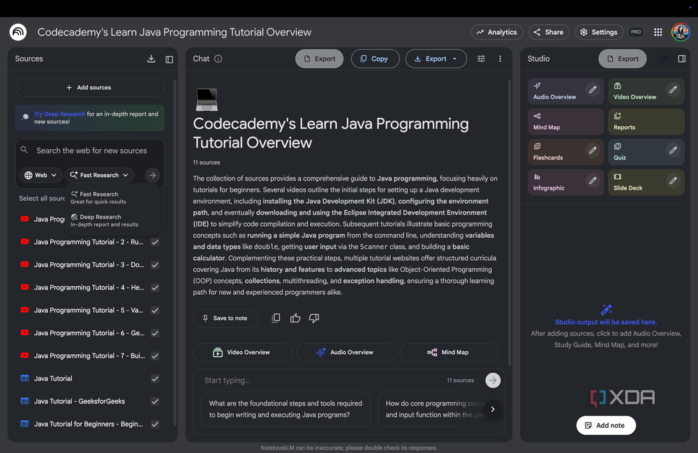
Task: Open the Reports studio tile
Action: [646, 121]
